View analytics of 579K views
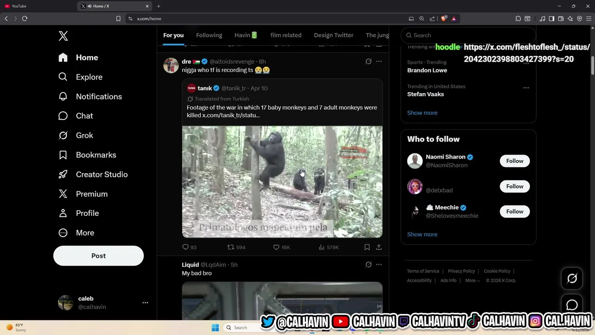595x335 pixels. [329, 248]
